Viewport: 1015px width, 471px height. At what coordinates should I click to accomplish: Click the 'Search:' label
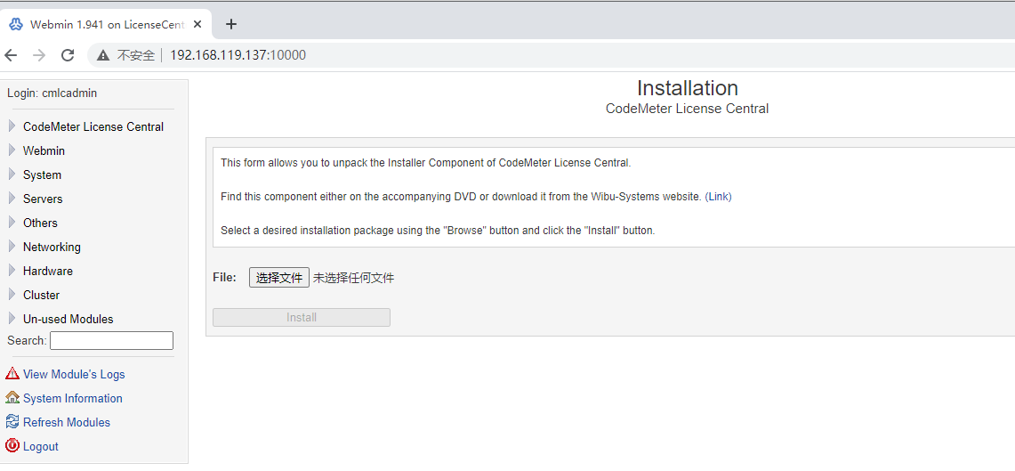[x=27, y=341]
